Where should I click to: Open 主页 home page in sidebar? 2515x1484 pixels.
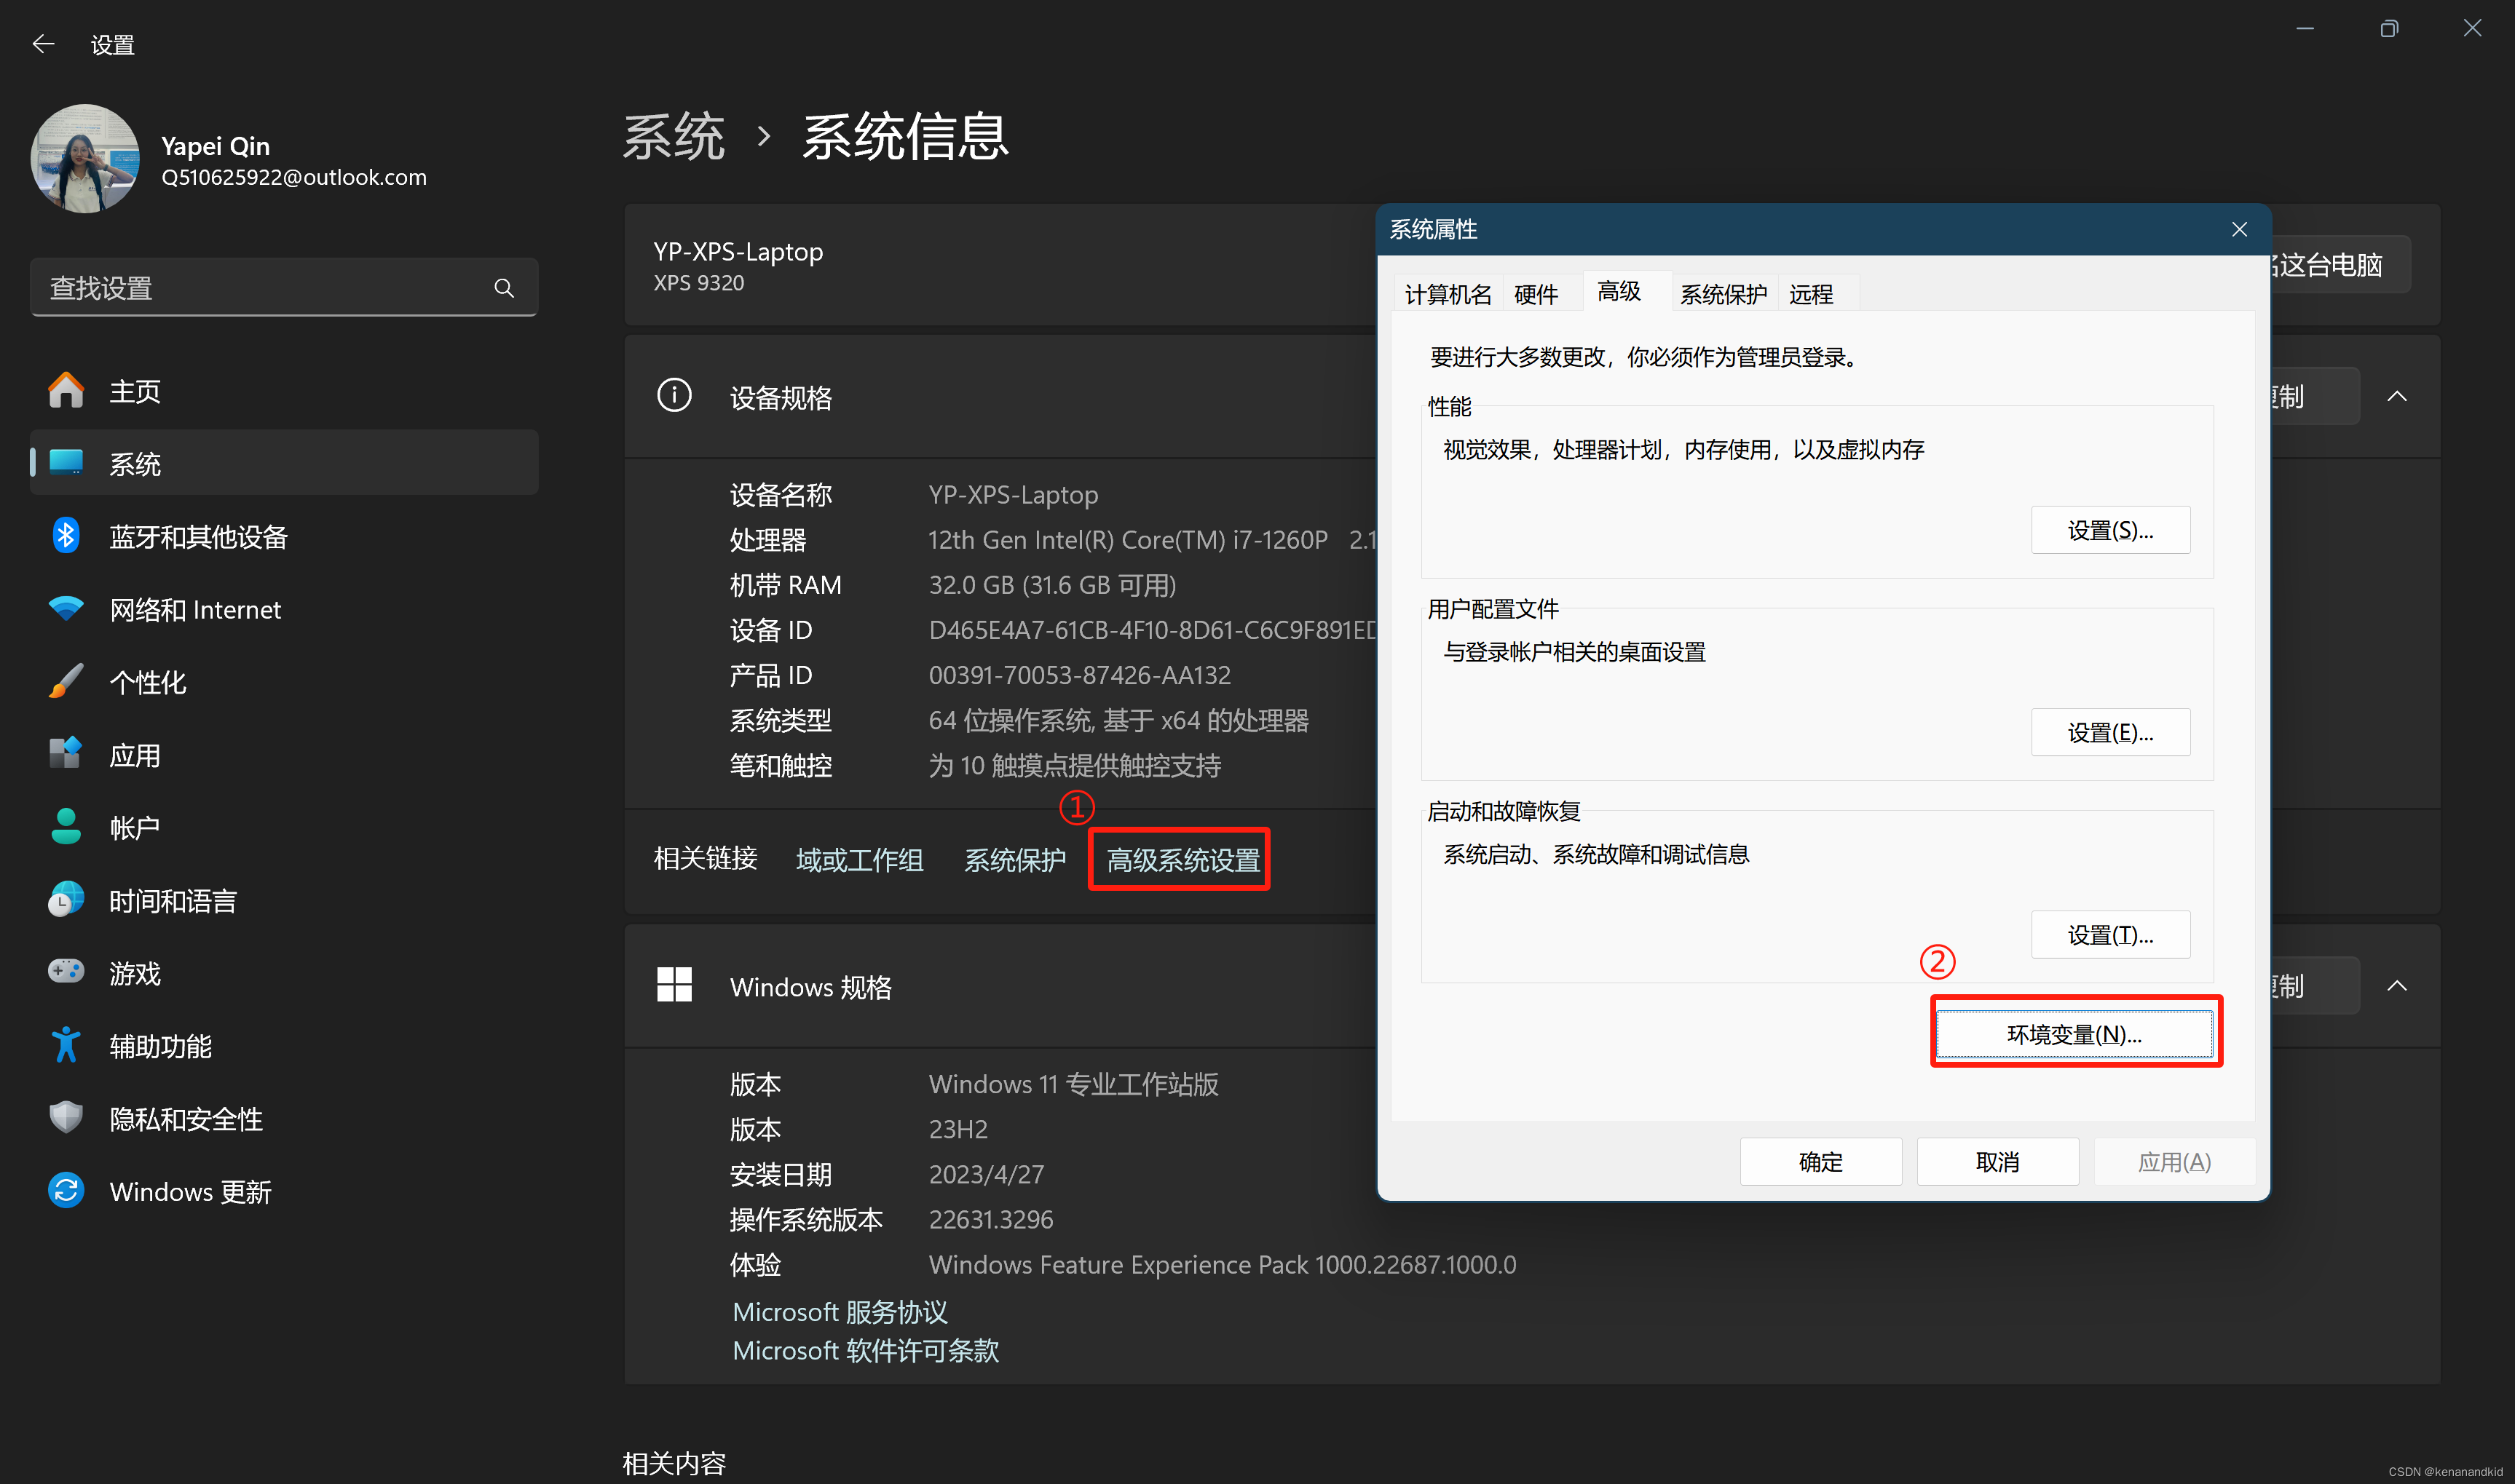click(x=284, y=391)
